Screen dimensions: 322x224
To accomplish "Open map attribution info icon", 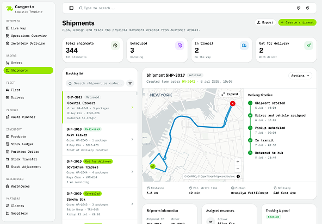I will click(238, 176).
